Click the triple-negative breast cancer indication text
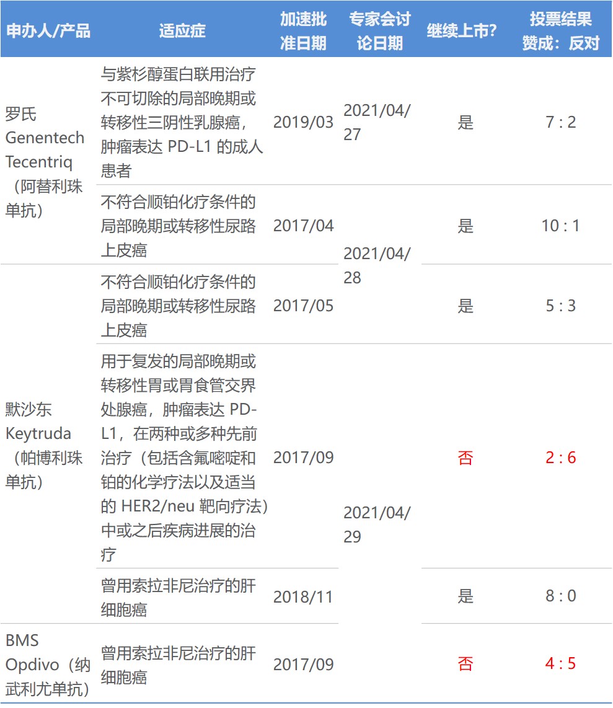The width and height of the screenshot is (613, 708). pos(182,122)
